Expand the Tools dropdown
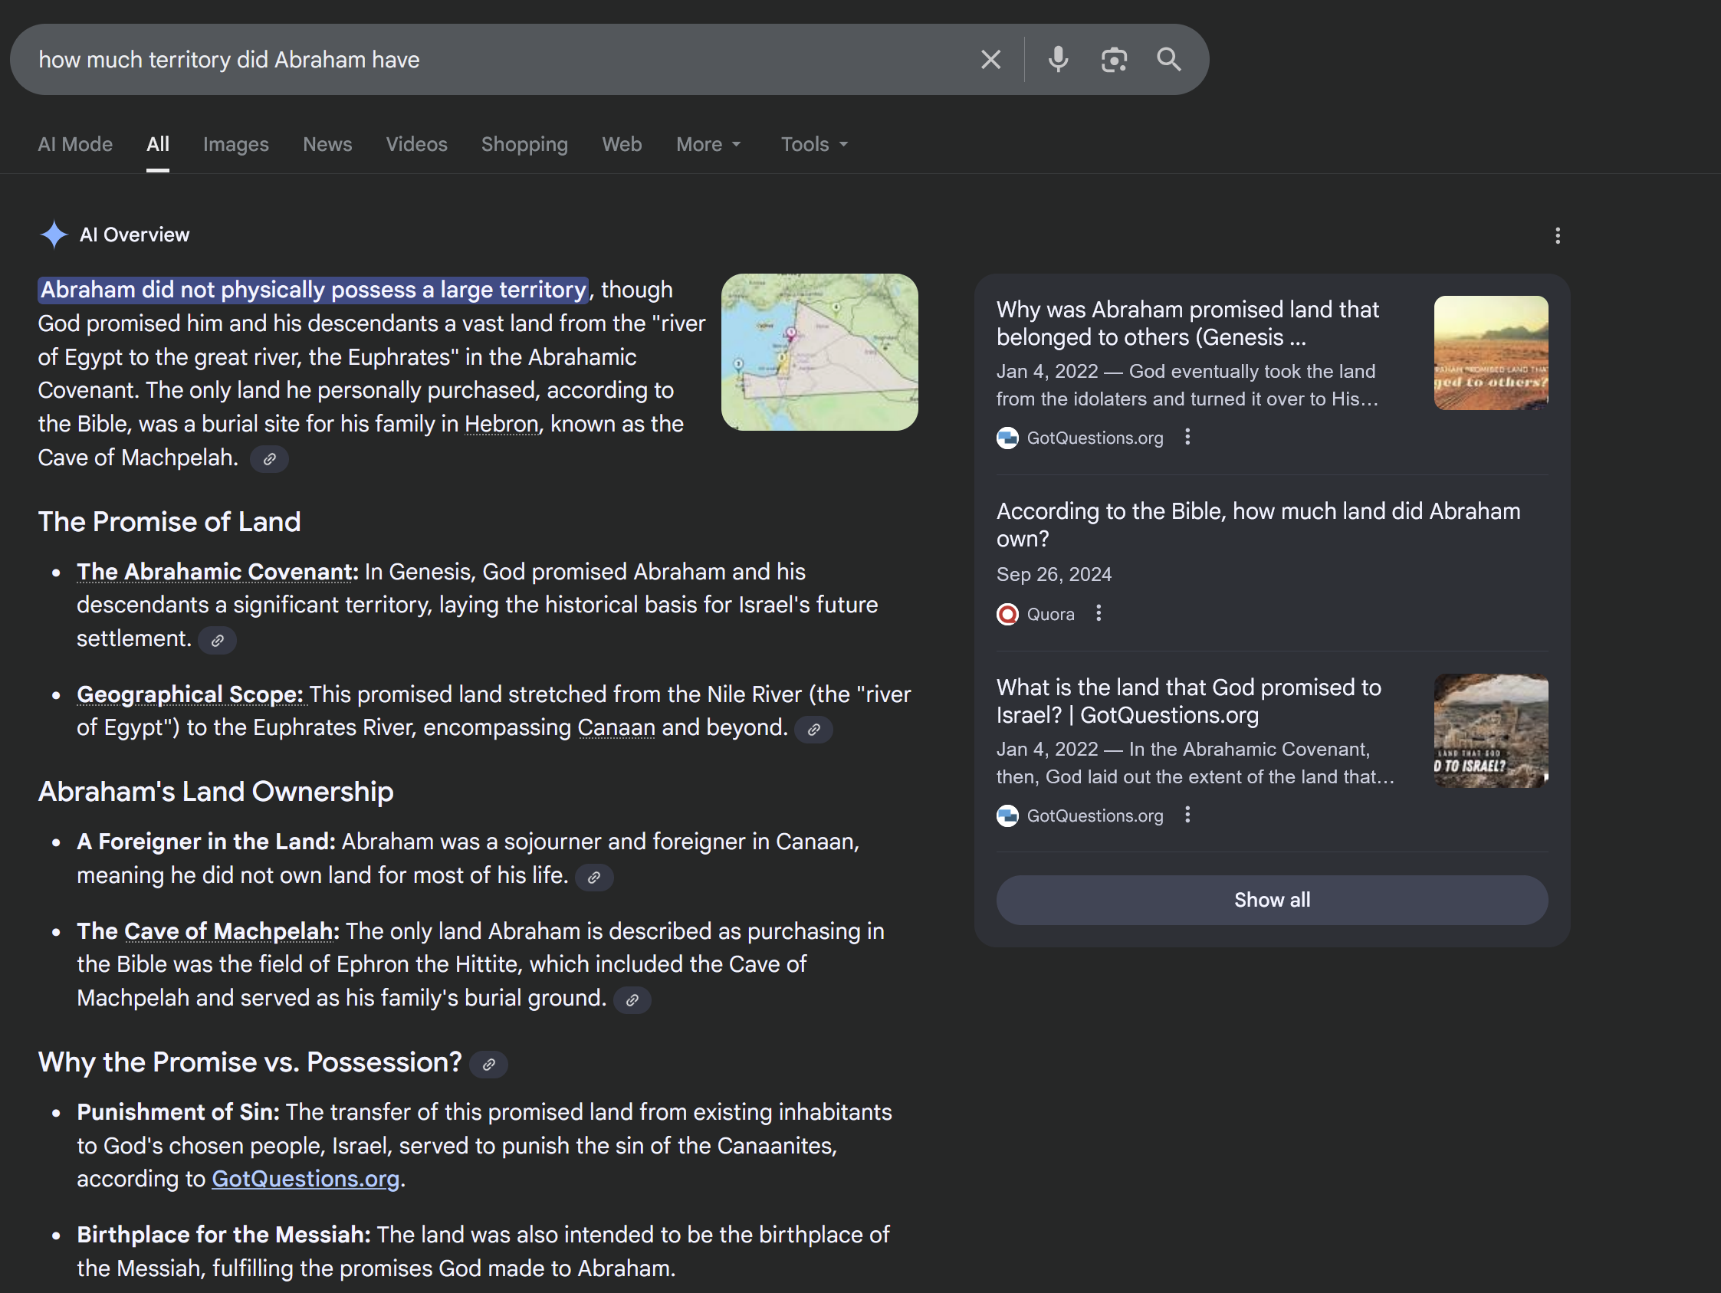This screenshot has height=1293, width=1721. tap(814, 145)
